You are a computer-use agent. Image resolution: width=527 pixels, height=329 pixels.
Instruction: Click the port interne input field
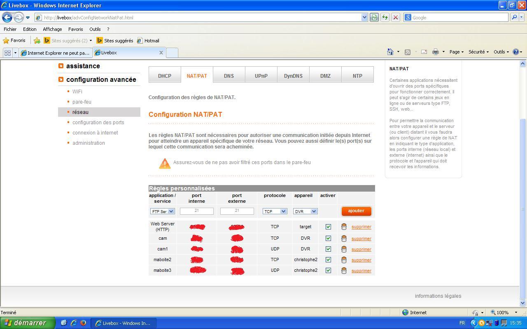click(197, 211)
